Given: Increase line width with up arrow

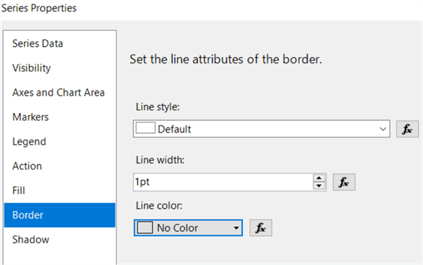Looking at the screenshot, I should tap(319, 178).
